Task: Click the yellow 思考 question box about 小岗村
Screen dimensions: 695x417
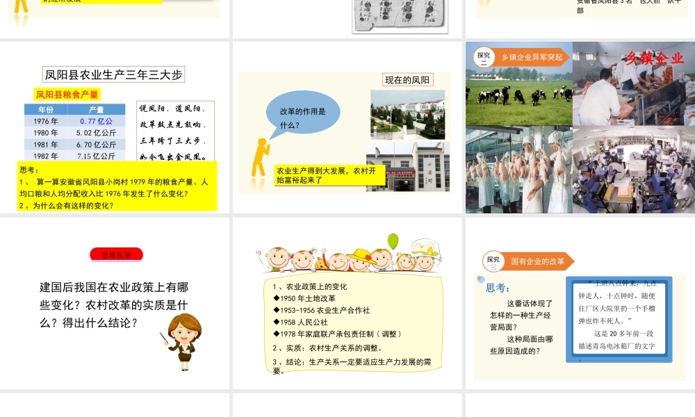Action: [117, 186]
